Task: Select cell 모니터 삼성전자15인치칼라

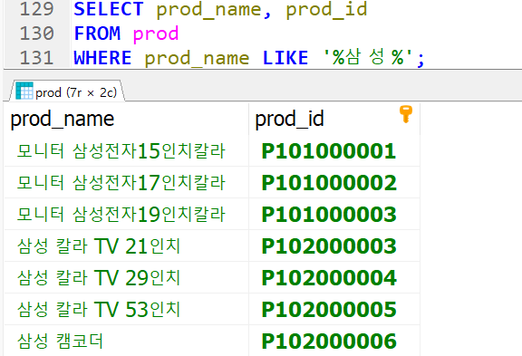Action: pyautogui.click(x=127, y=150)
